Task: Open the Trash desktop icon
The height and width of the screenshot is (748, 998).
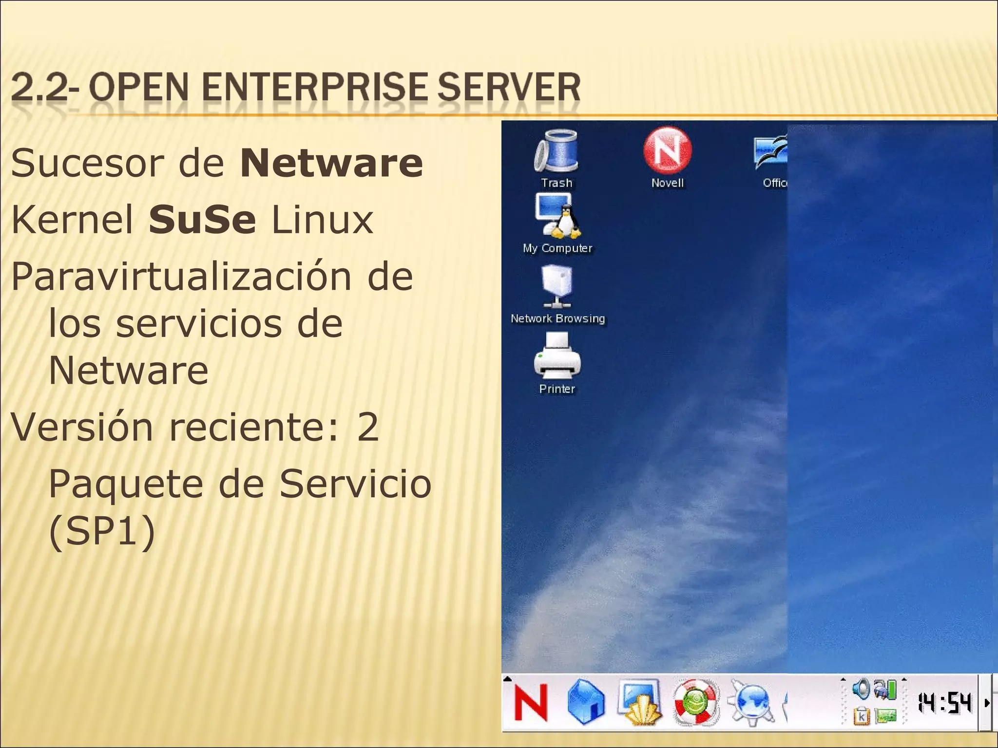Action: point(557,159)
